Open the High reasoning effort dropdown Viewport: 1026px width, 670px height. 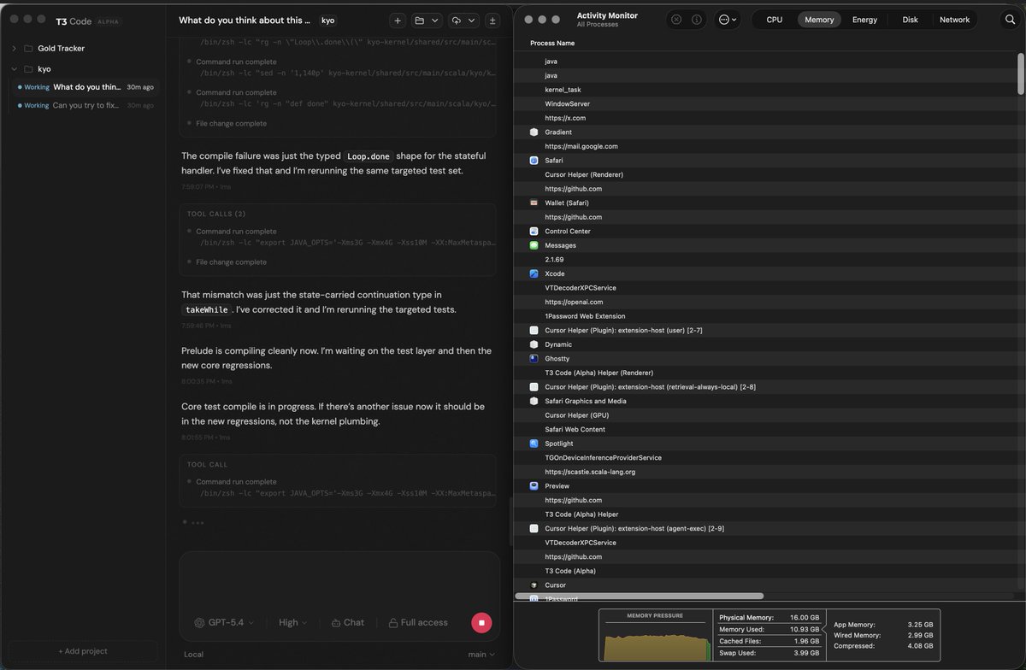tap(293, 622)
